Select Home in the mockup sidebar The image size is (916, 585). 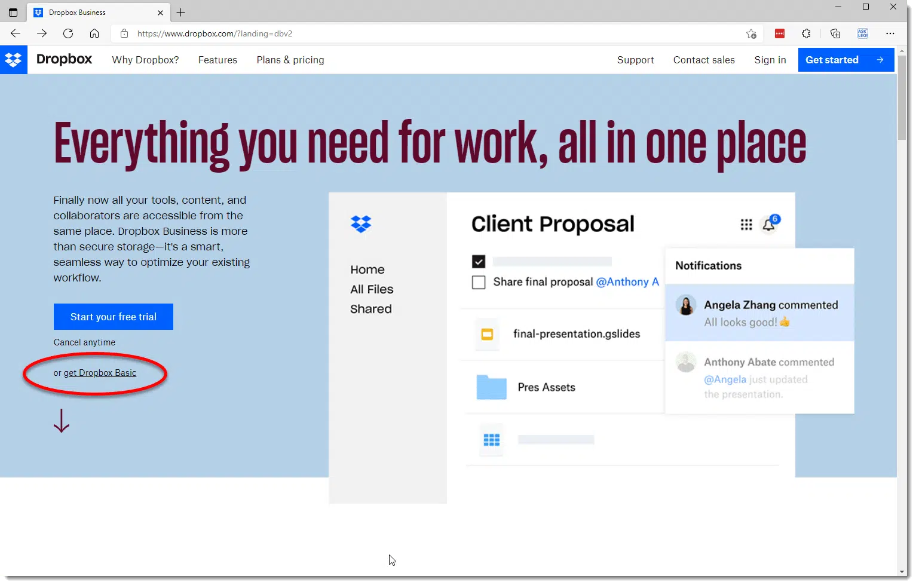pos(367,269)
